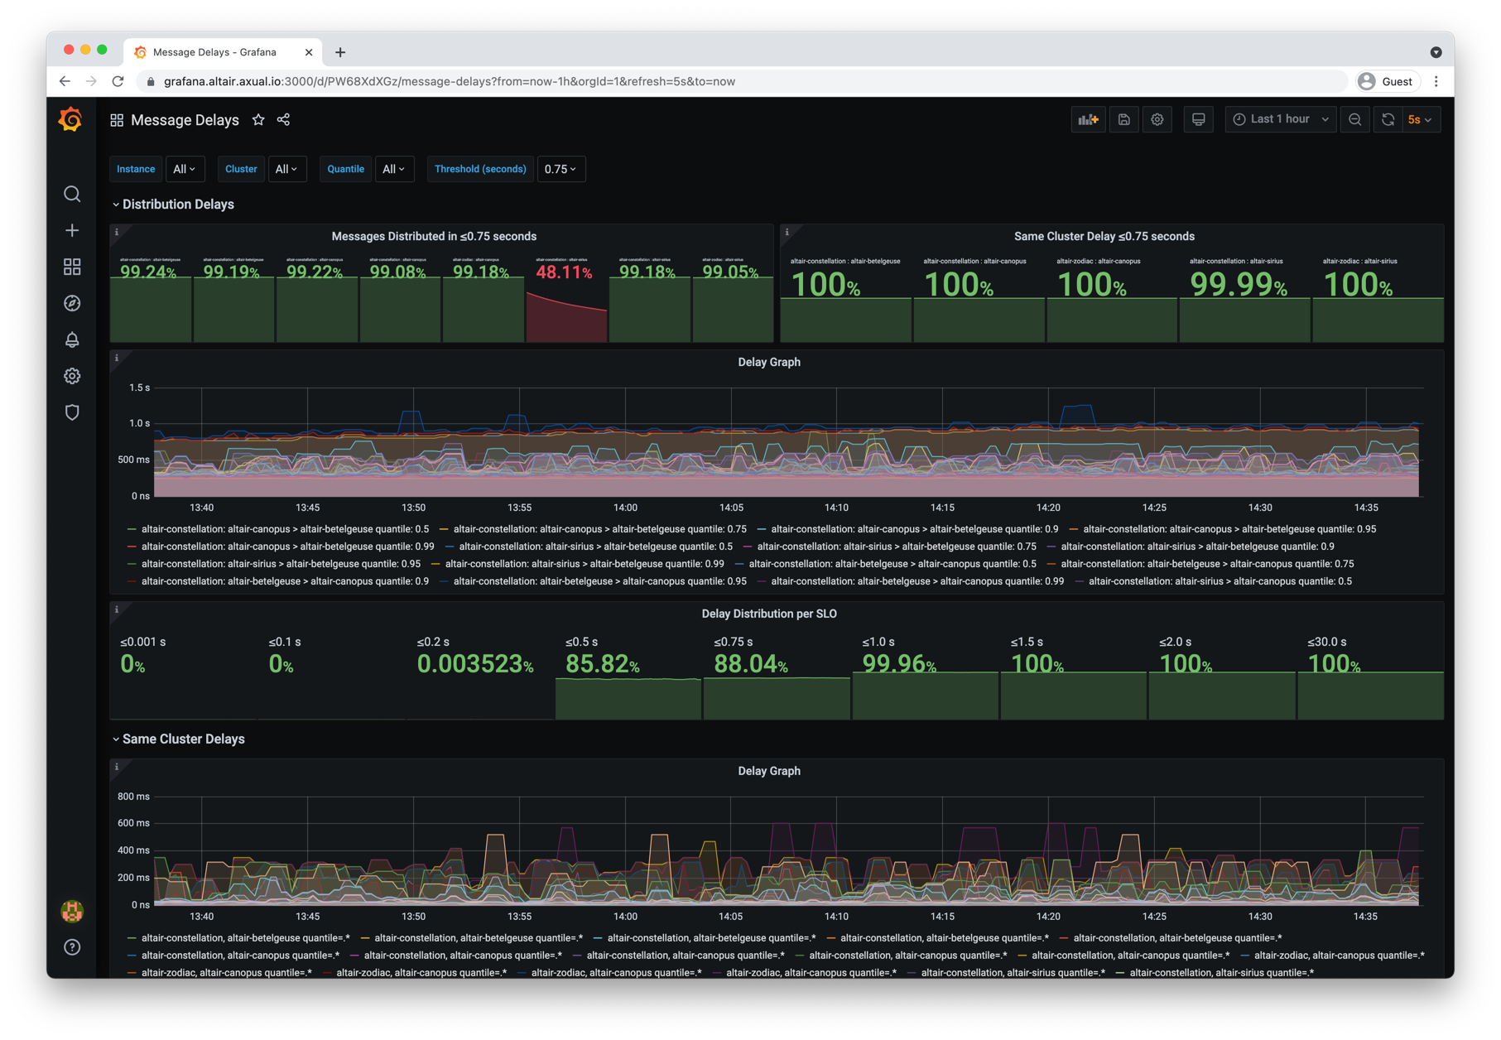Show info for Messages Distributed panel
The image size is (1501, 1040).
coord(117,233)
